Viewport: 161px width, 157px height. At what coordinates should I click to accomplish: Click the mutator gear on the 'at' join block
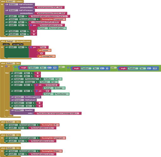pos(36,91)
